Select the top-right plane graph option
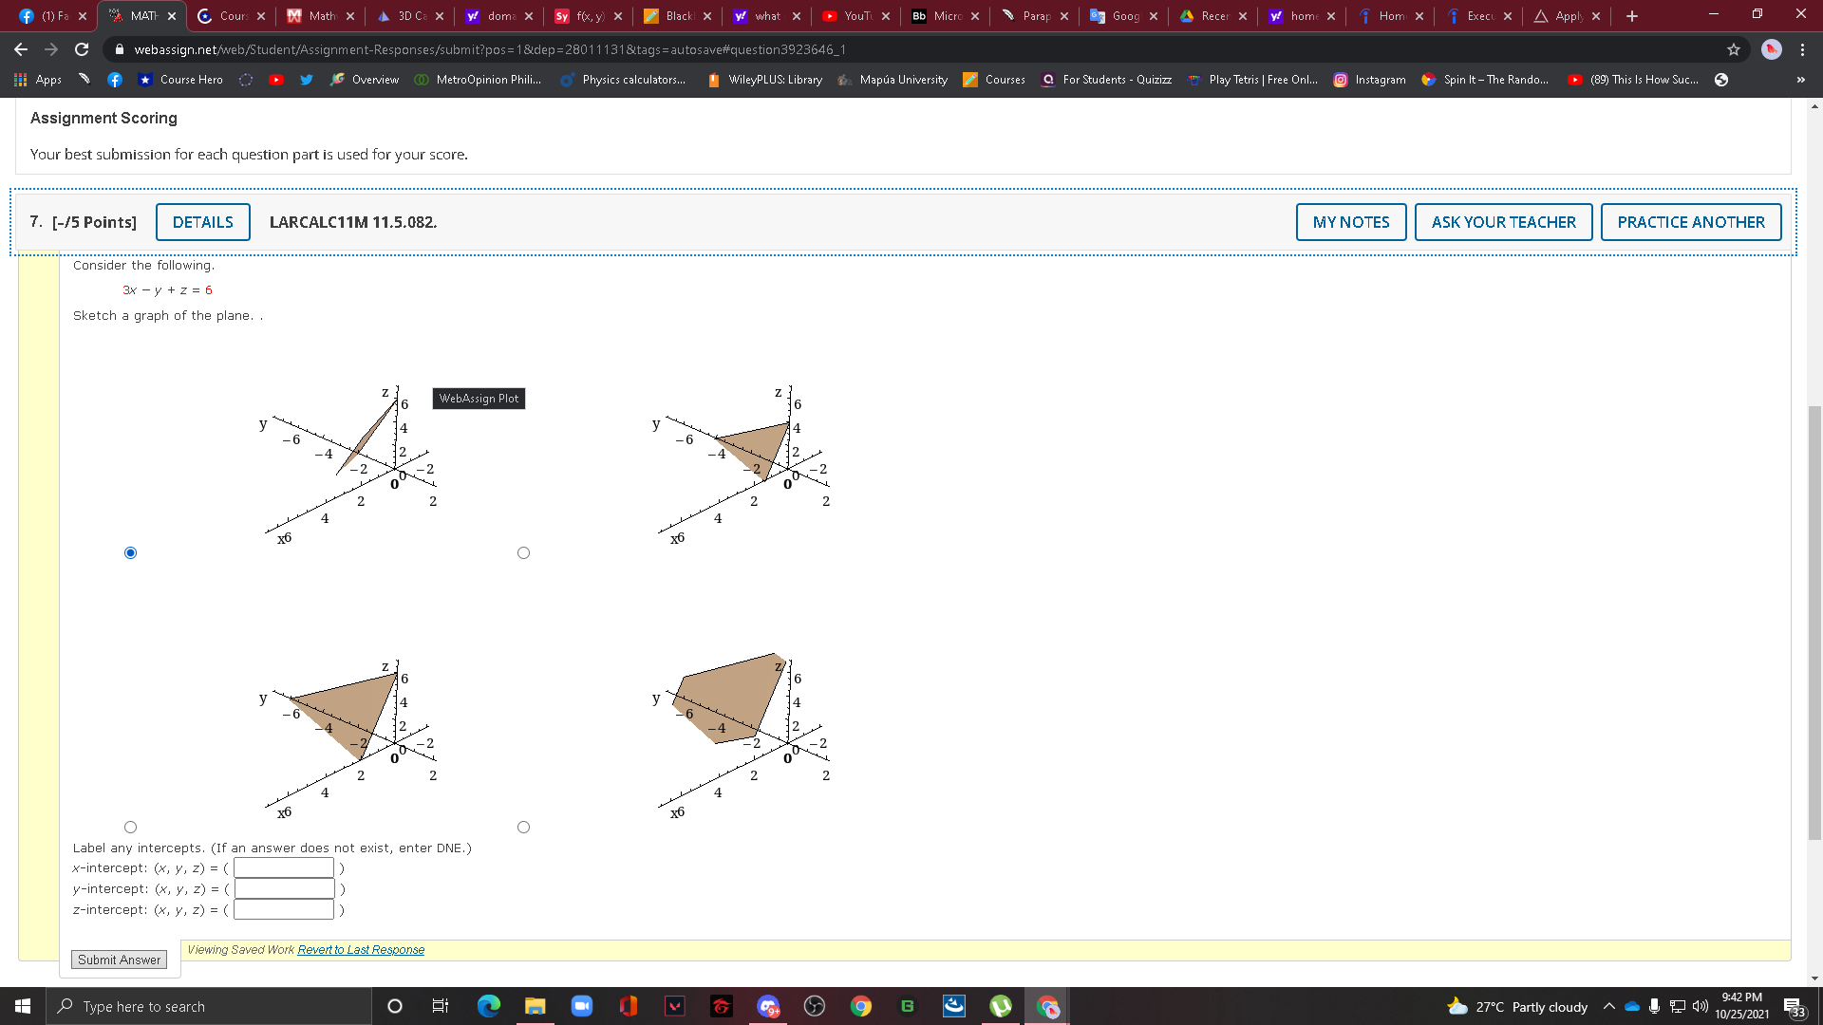The image size is (1823, 1025). (x=523, y=552)
